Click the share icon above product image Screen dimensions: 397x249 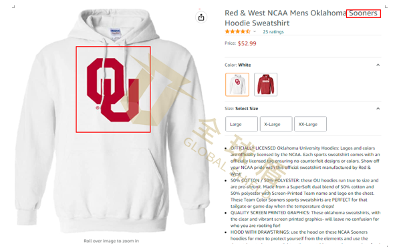click(201, 17)
